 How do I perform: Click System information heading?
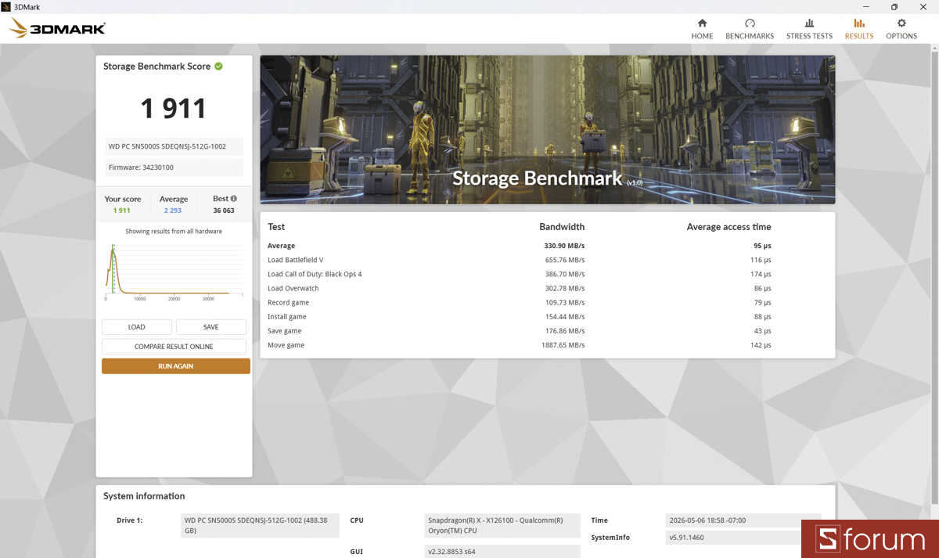pos(144,496)
